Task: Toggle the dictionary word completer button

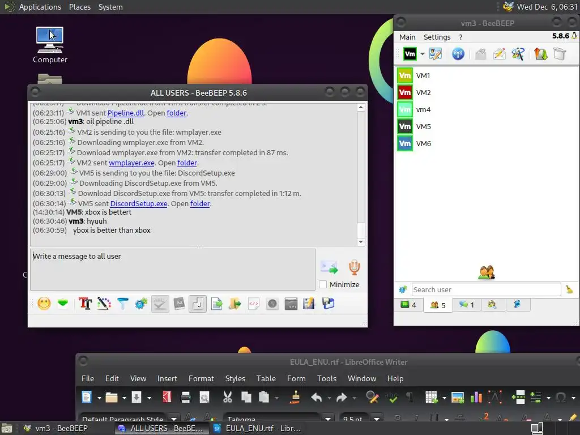Action: coord(179,304)
